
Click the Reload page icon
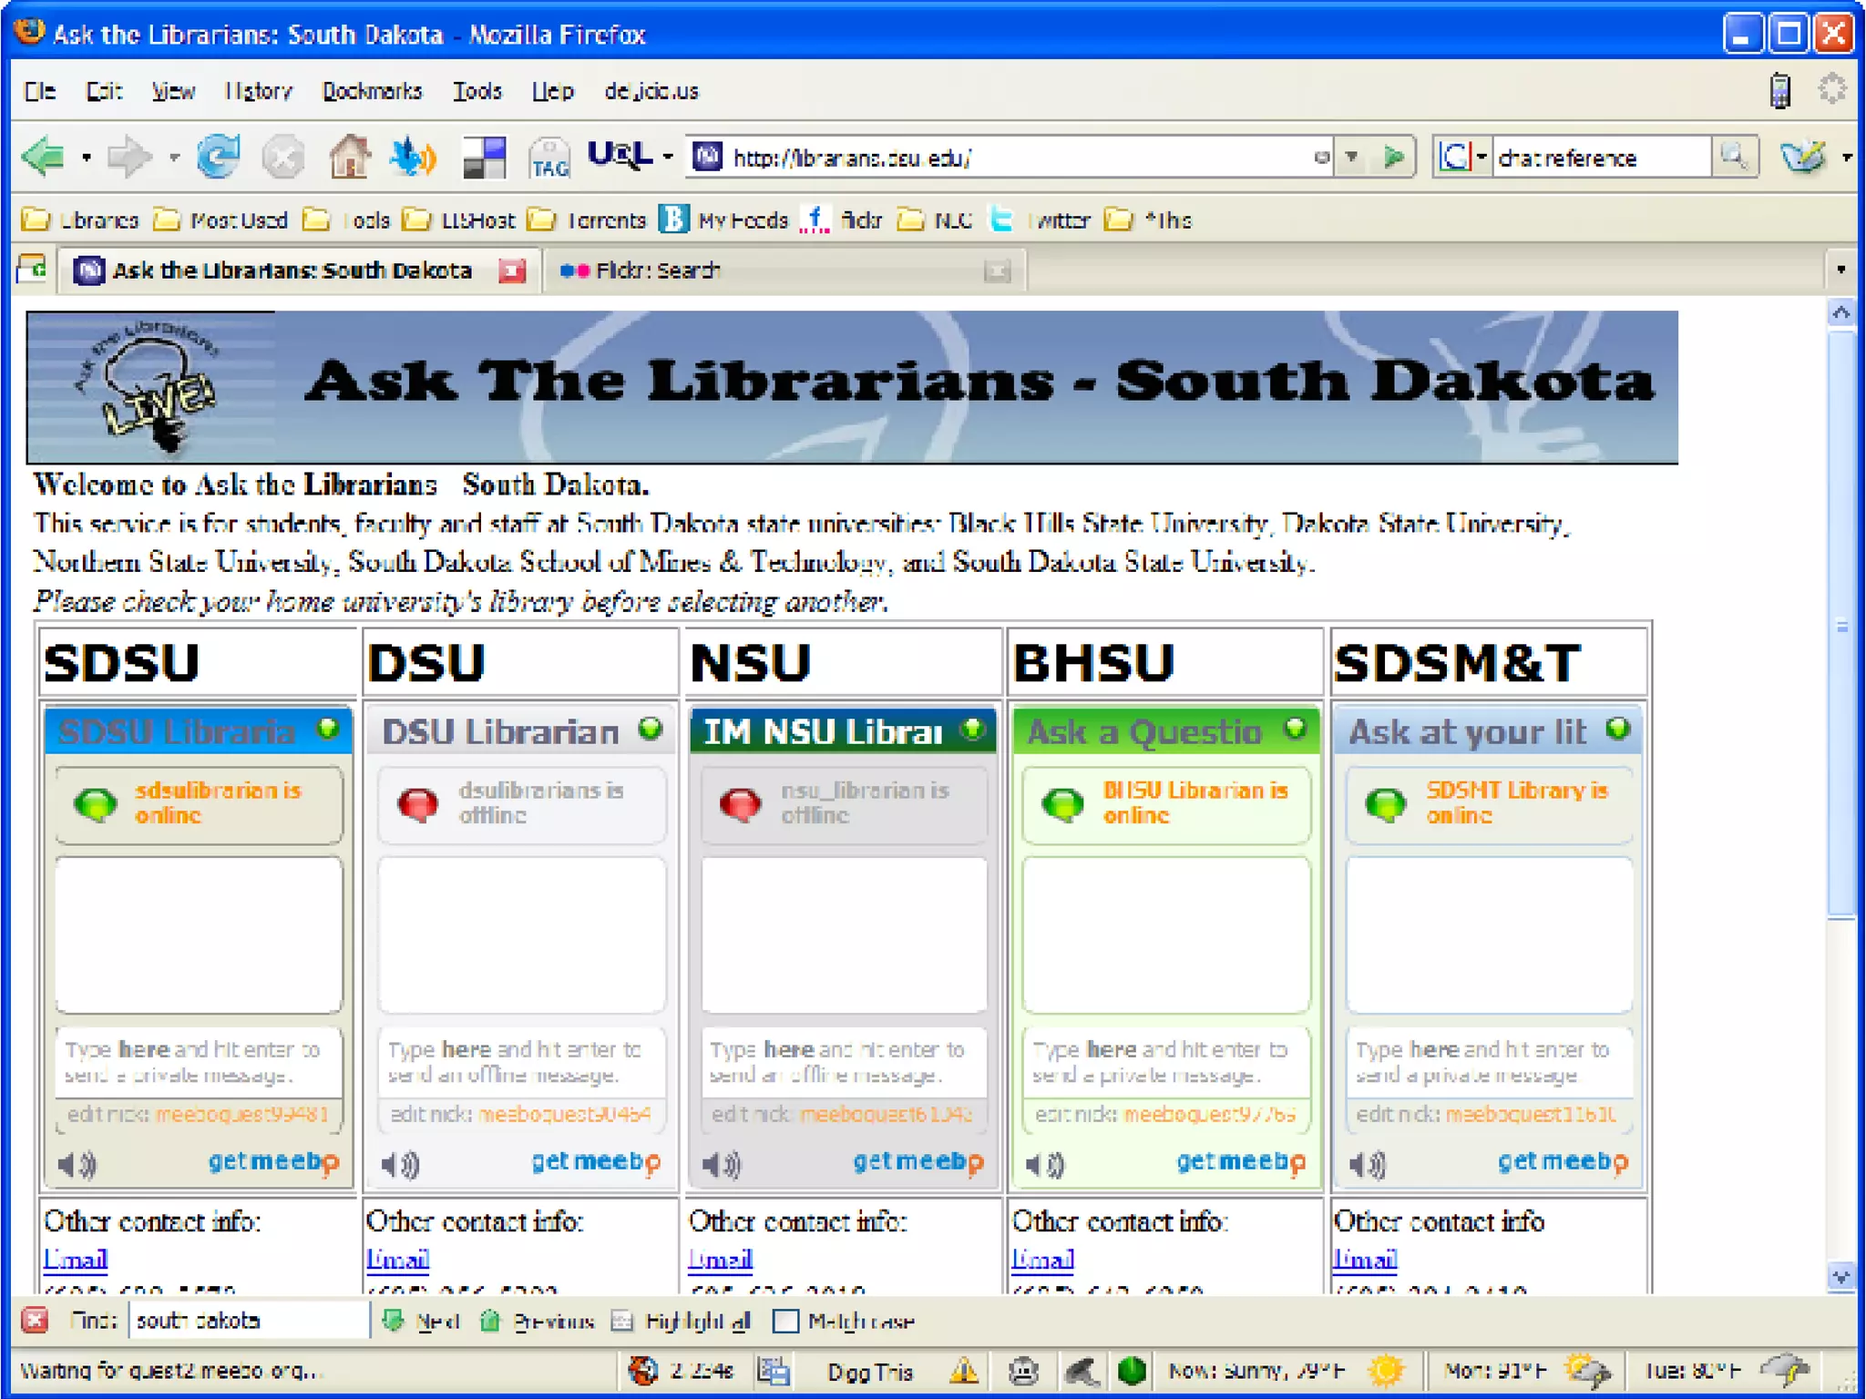[x=219, y=158]
